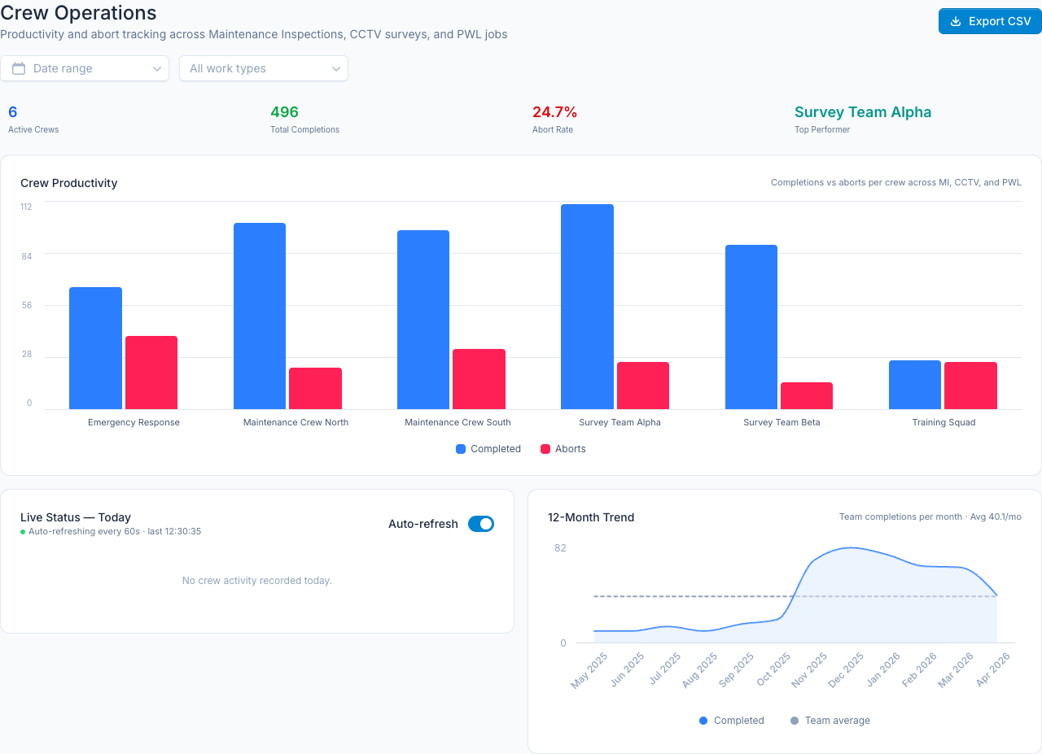This screenshot has width=1042, height=754.
Task: Expand the Date range chevron arrow
Action: click(157, 68)
